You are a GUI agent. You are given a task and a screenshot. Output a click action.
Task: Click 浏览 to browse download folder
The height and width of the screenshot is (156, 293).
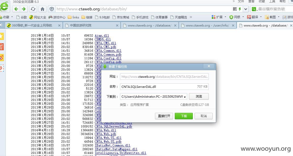point(199,96)
